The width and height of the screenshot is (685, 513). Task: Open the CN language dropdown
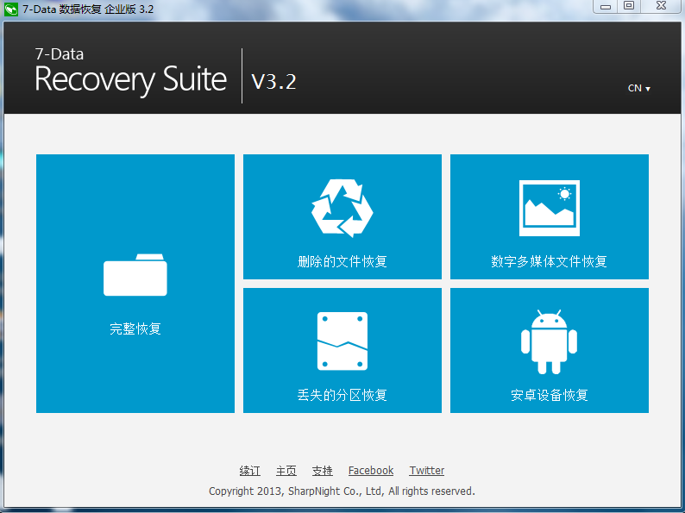(638, 88)
